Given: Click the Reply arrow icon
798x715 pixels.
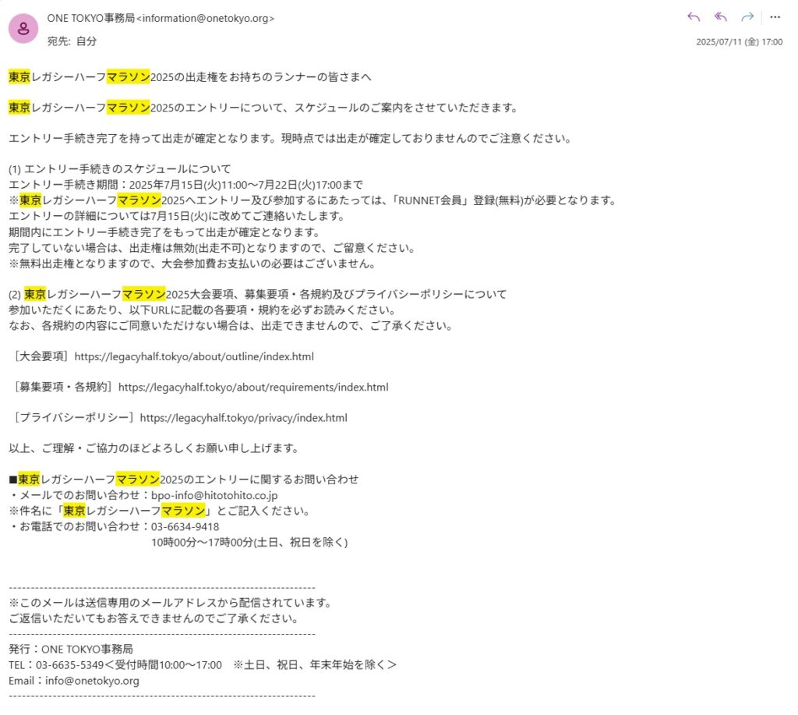Looking at the screenshot, I should click(x=693, y=17).
